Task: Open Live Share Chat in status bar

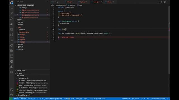Action: pos(97,99)
